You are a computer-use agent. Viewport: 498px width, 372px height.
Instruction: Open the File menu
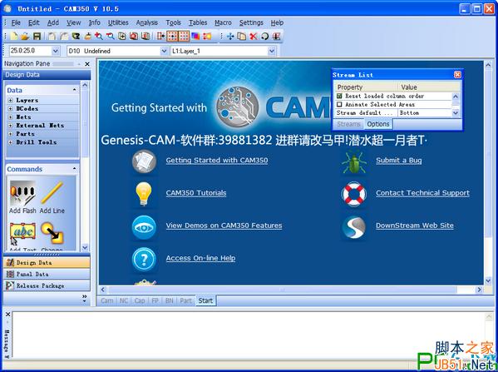pos(16,22)
